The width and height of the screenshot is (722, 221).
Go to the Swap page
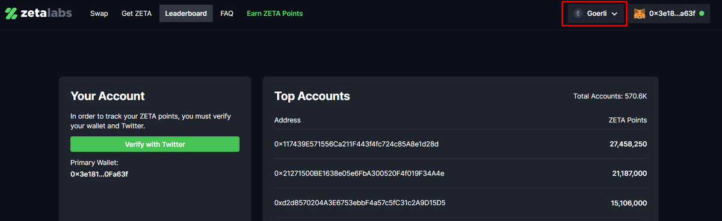tap(99, 13)
